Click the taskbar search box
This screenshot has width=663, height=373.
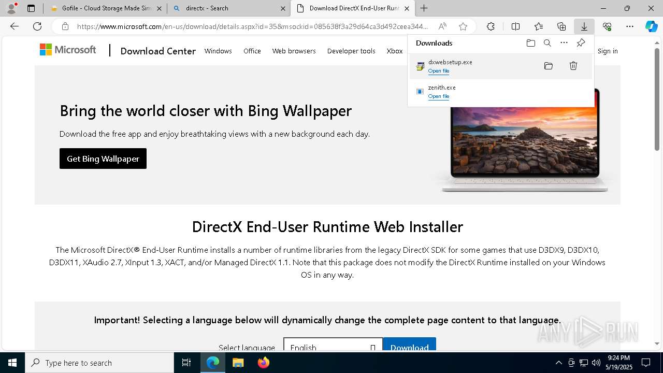[x=99, y=363]
